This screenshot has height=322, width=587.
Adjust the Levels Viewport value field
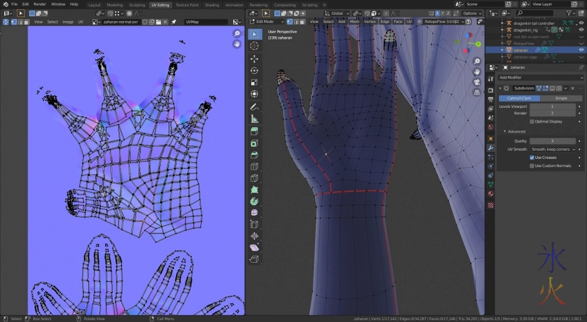tap(552, 106)
